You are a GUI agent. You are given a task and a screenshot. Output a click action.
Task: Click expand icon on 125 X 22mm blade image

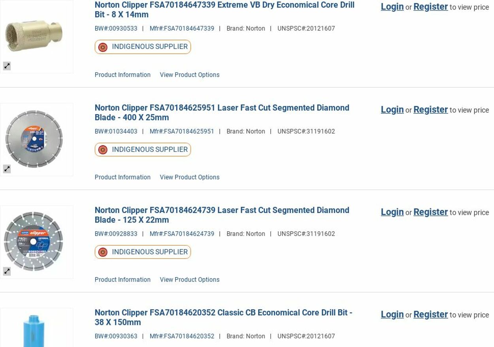coord(7,272)
